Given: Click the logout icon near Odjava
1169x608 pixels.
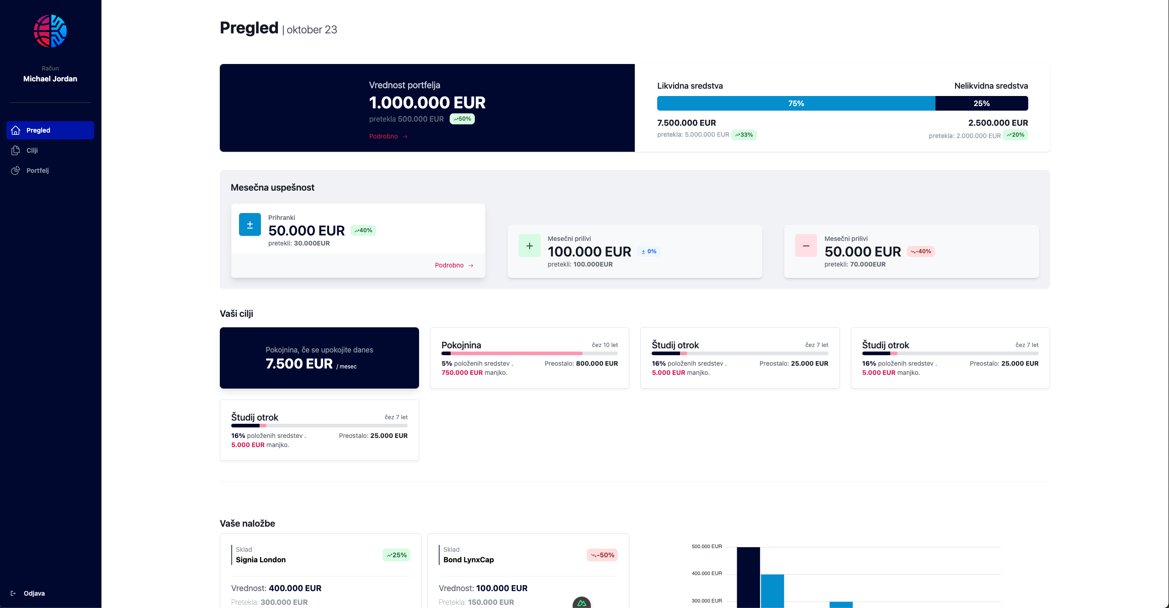Looking at the screenshot, I should pyautogui.click(x=13, y=593).
